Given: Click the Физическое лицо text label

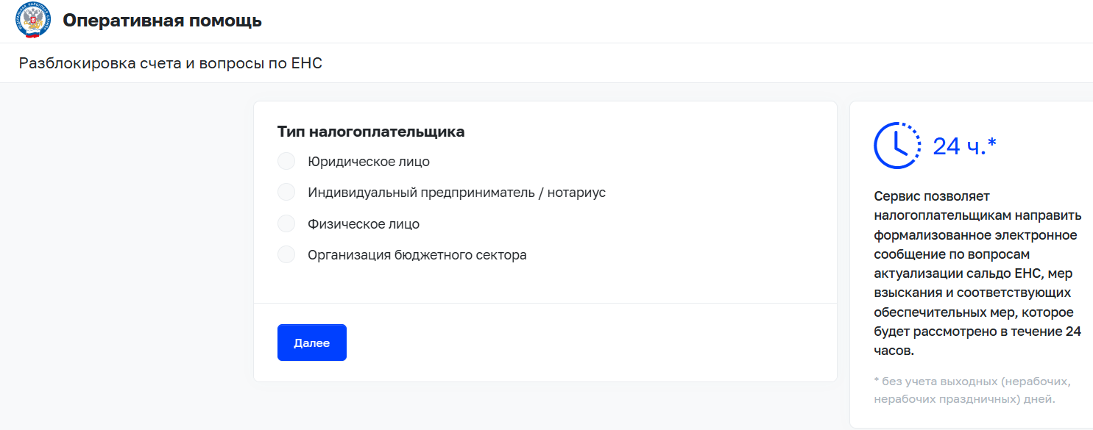Looking at the screenshot, I should pos(364,224).
